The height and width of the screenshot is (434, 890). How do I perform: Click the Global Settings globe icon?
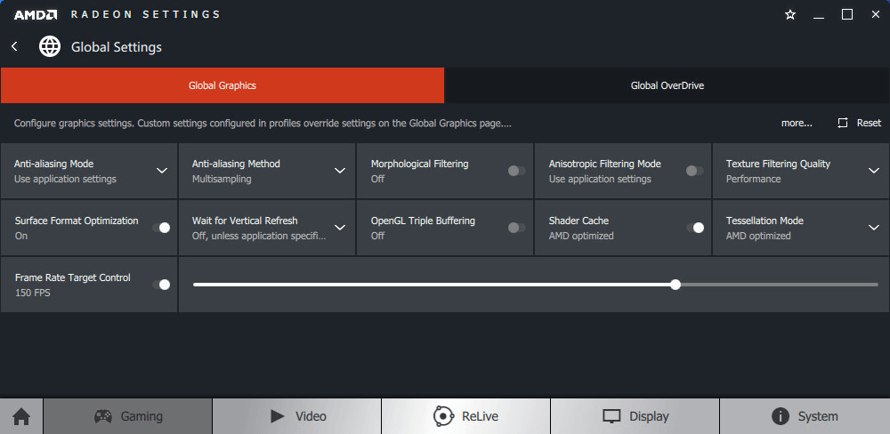[x=50, y=46]
